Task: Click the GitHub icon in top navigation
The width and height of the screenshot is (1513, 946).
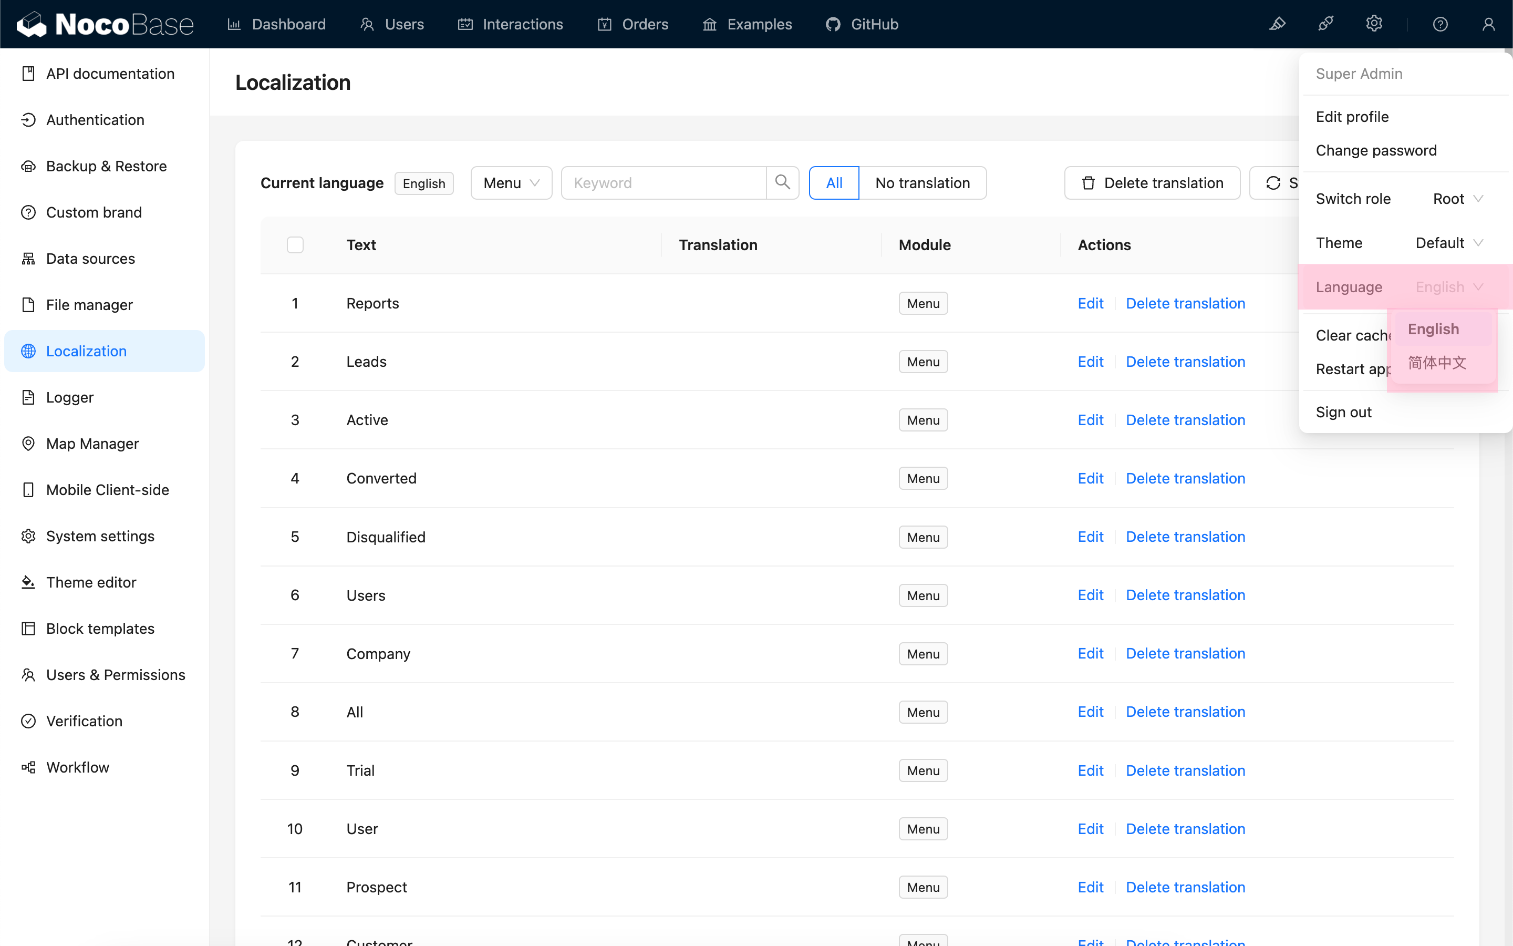Action: tap(833, 24)
